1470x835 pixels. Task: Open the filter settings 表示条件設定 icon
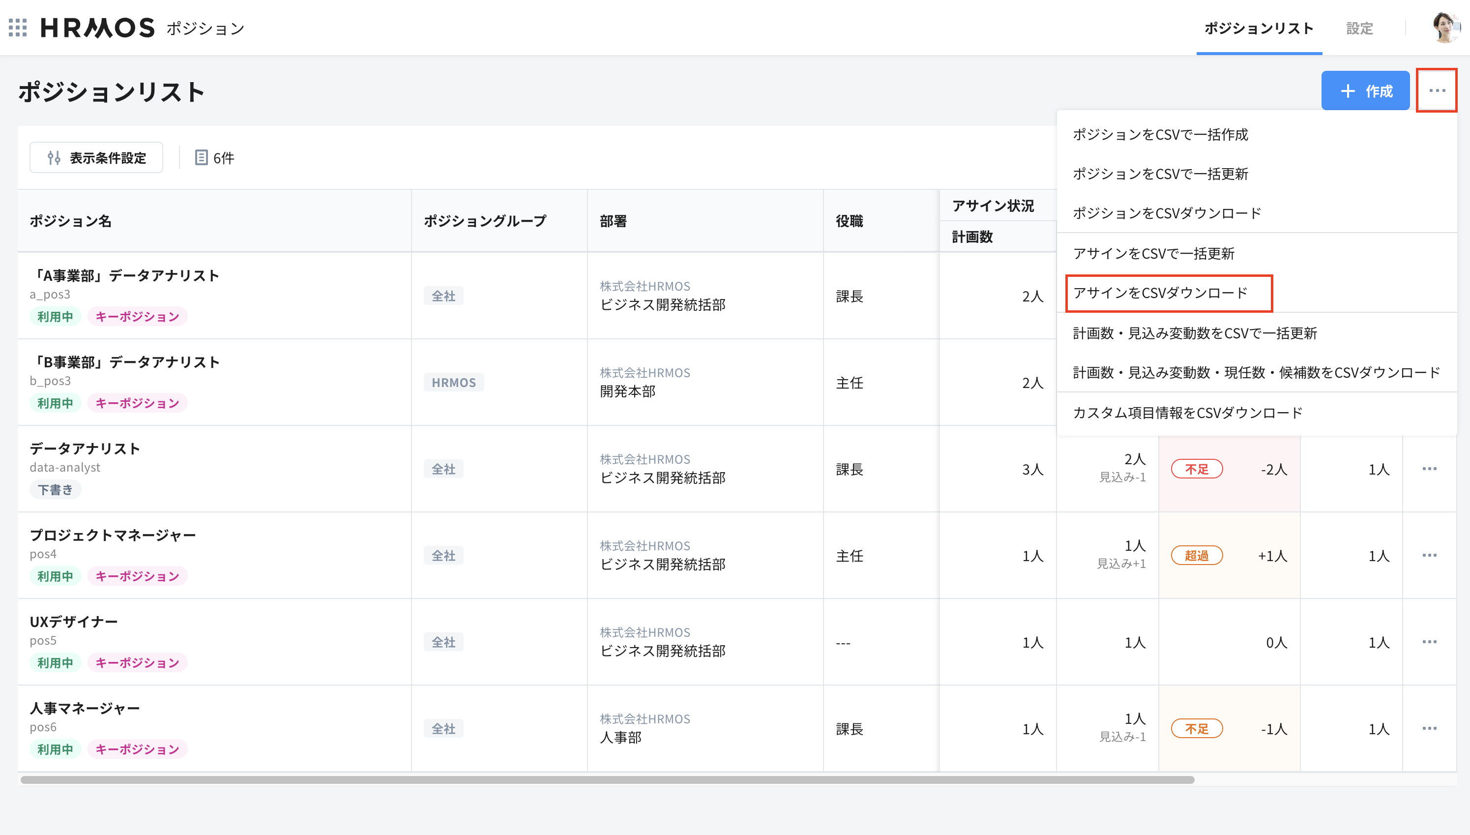[x=55, y=157]
